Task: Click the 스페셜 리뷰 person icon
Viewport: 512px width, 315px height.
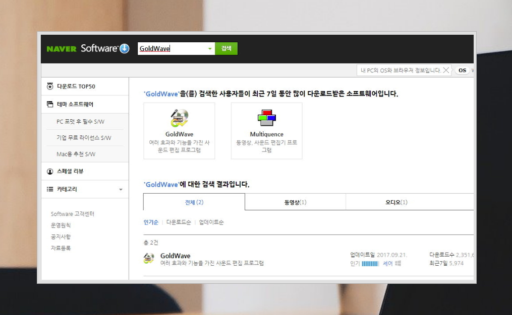Action: [50, 172]
